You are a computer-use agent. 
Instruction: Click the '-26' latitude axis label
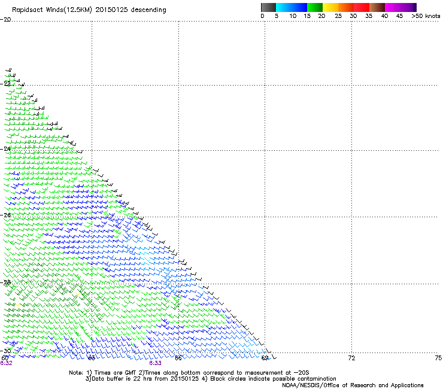point(5,215)
